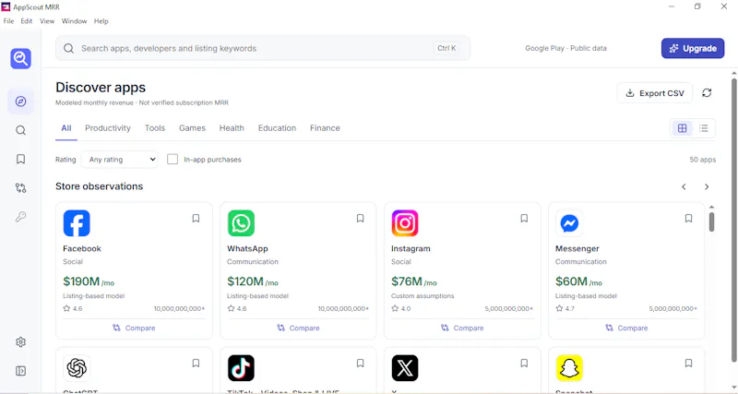The height and width of the screenshot is (394, 738).
Task: Click the Facebook $190M revenue figure
Action: 89,281
